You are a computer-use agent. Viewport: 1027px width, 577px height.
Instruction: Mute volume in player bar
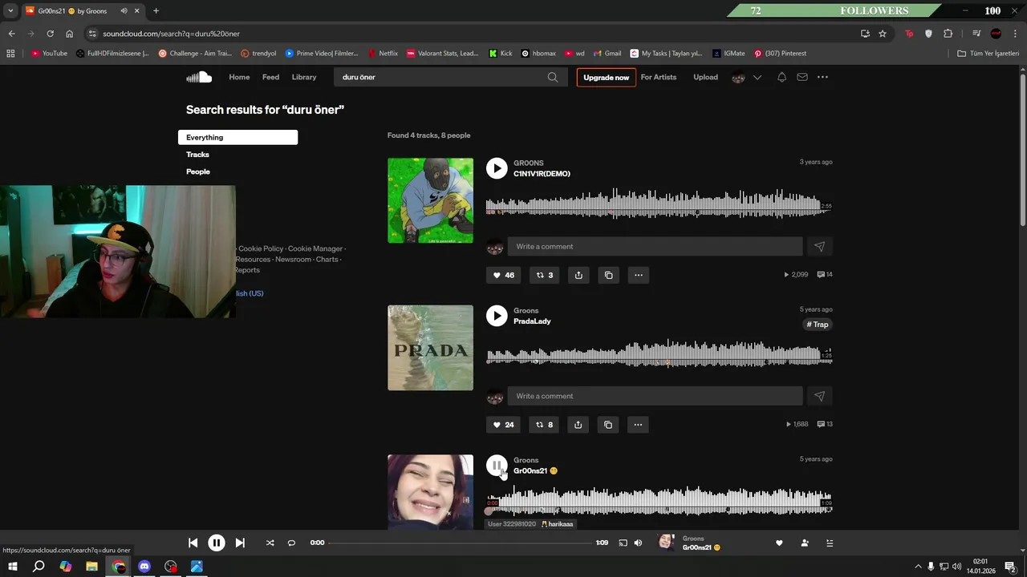tap(638, 543)
